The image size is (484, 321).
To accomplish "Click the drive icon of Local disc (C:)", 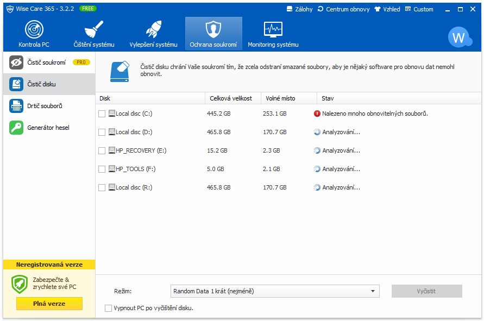I will pos(112,114).
